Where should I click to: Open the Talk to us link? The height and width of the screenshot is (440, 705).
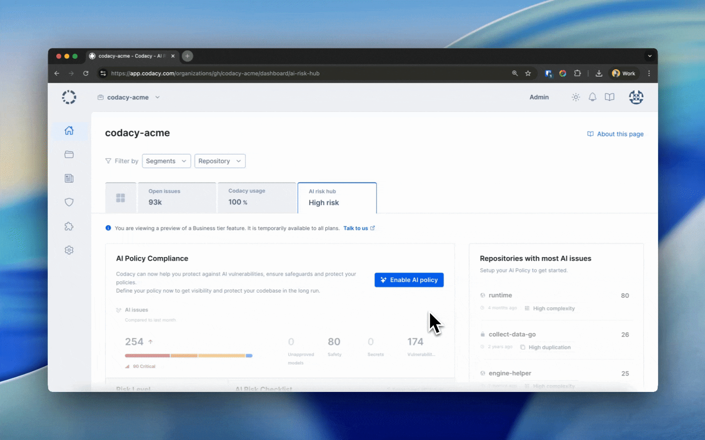pyautogui.click(x=356, y=228)
